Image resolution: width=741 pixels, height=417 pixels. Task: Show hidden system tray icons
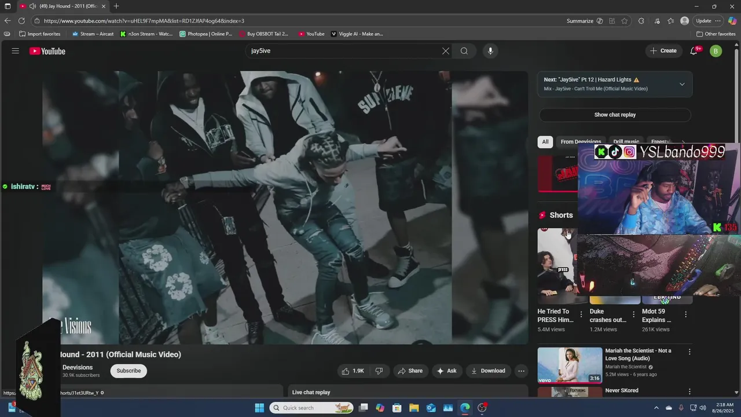click(x=658, y=408)
